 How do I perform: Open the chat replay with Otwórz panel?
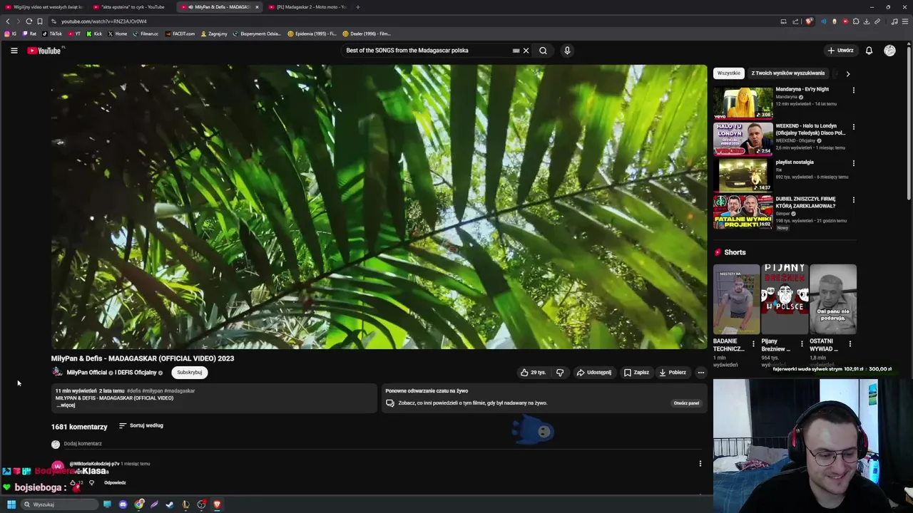click(x=686, y=403)
